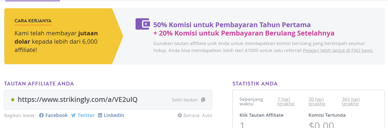388x128 pixels.
Task: Click the gear icon next to Bahasa
Action: [179, 115]
